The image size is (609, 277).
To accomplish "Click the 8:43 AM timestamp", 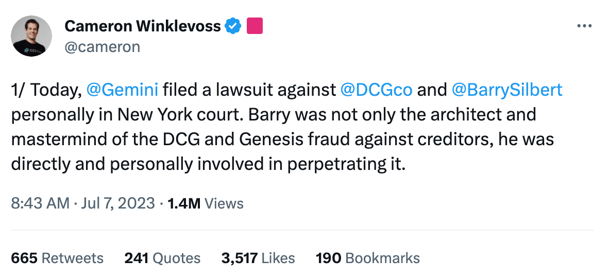I will [40, 203].
